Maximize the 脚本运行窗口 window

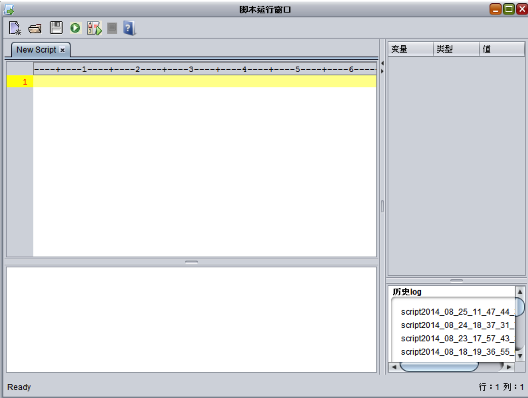pos(508,9)
